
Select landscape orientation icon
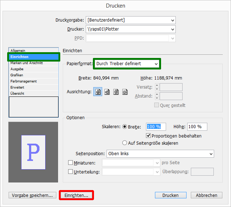coord(107,92)
